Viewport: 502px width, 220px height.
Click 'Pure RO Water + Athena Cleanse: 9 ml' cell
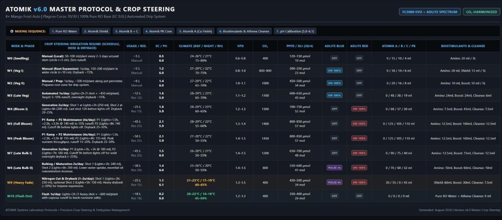463,196
